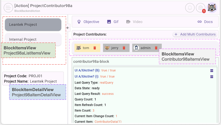
Task: Open the Docs link
Action: [x=205, y=22]
